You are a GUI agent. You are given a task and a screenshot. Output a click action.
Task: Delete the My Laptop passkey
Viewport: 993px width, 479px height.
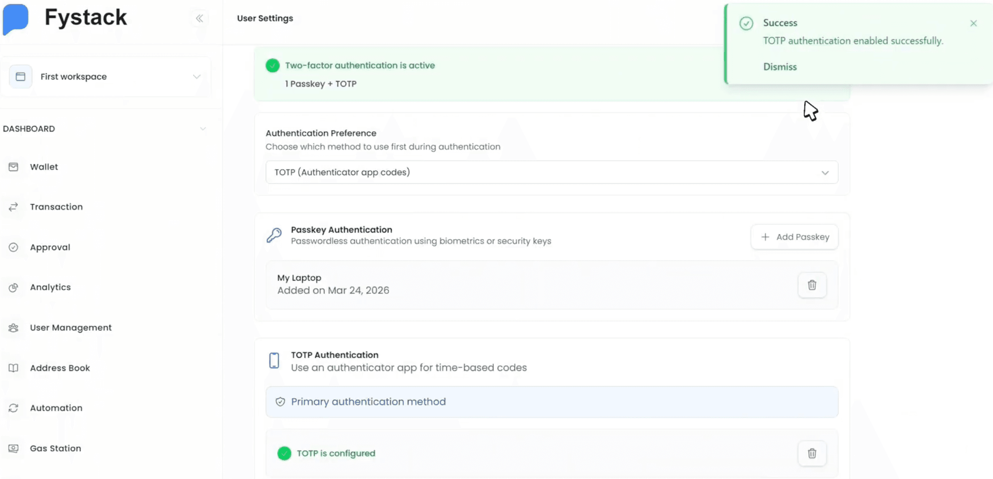[812, 285]
